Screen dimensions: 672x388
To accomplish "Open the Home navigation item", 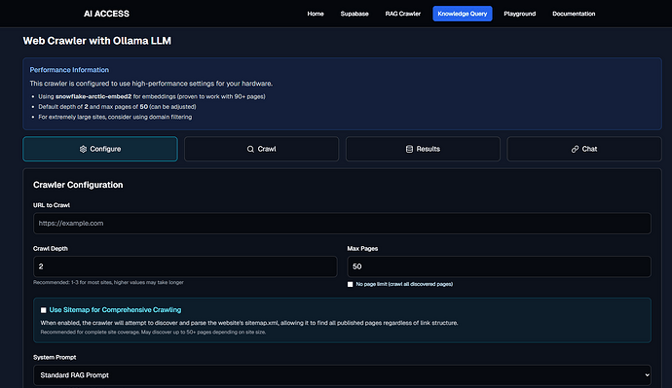I will (x=316, y=14).
